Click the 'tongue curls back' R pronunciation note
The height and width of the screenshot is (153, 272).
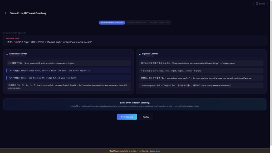[69, 71]
